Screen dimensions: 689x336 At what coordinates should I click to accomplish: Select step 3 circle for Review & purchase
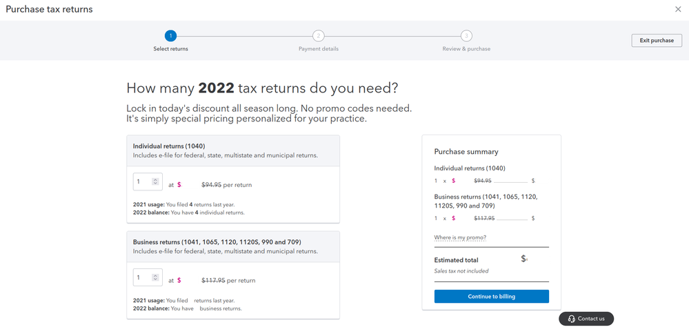(x=466, y=36)
